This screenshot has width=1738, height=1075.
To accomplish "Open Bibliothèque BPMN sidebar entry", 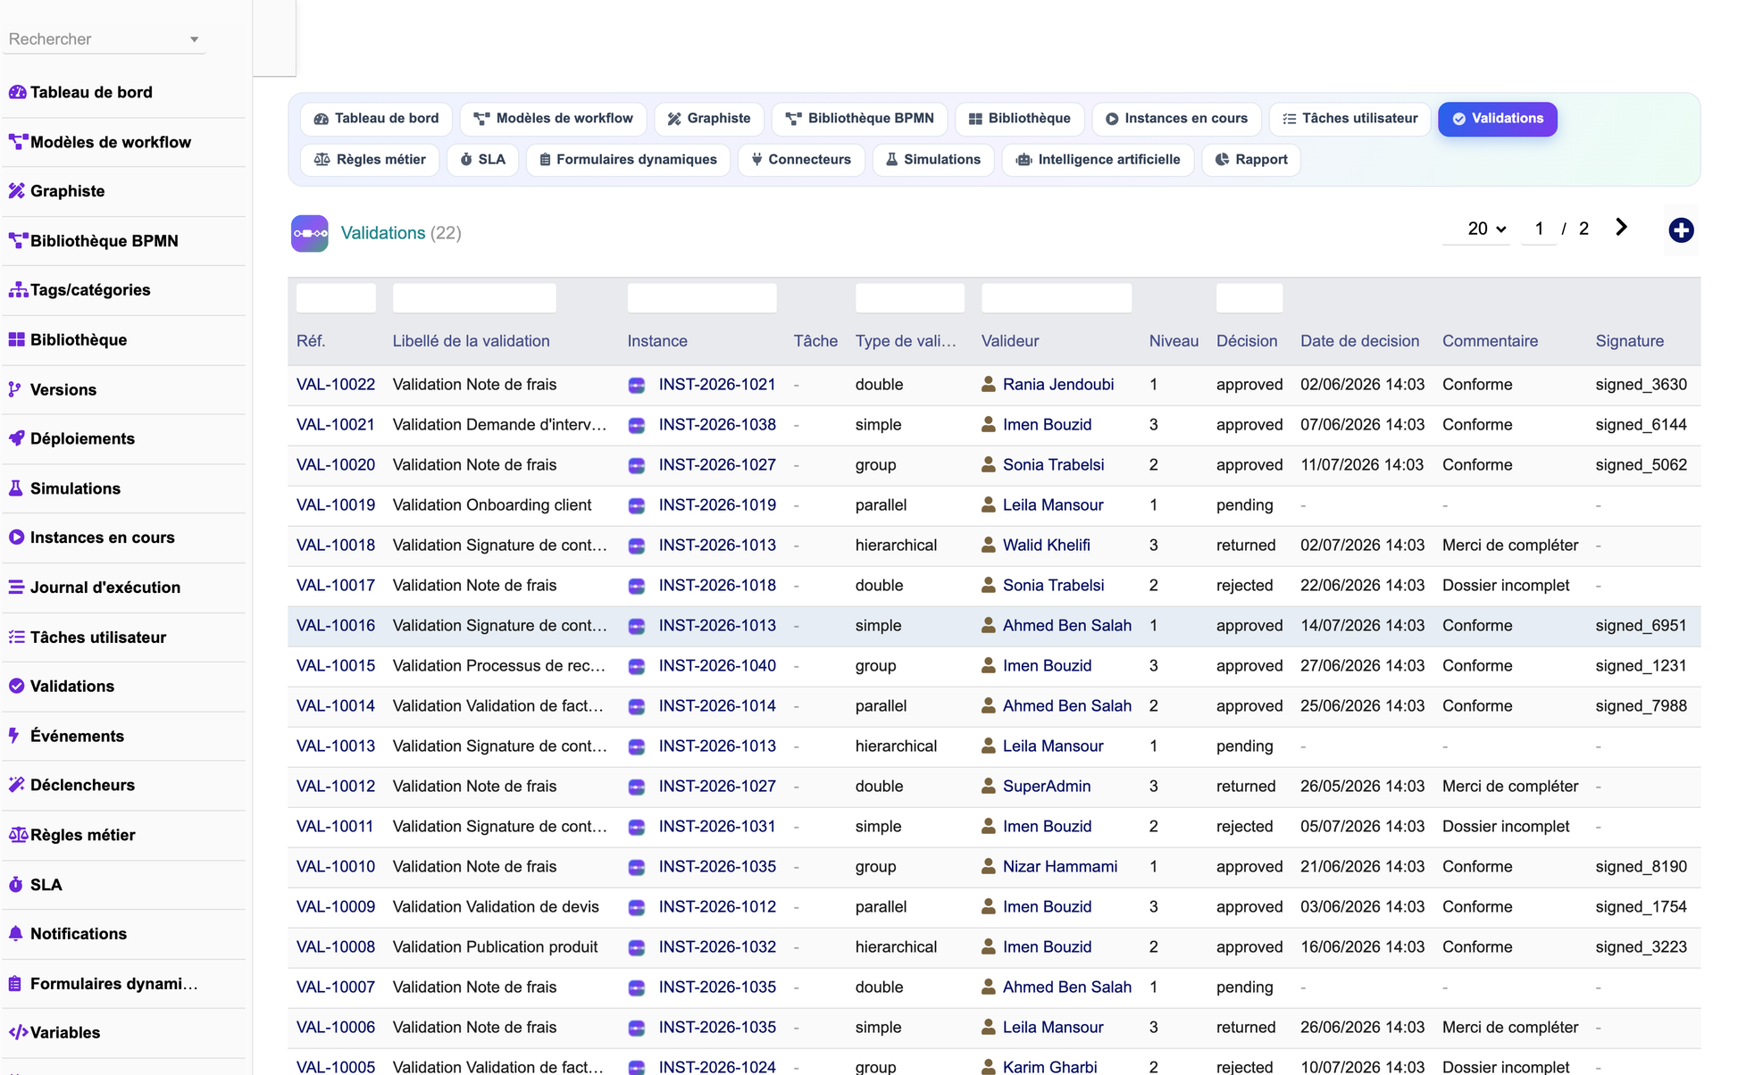I will [x=94, y=241].
